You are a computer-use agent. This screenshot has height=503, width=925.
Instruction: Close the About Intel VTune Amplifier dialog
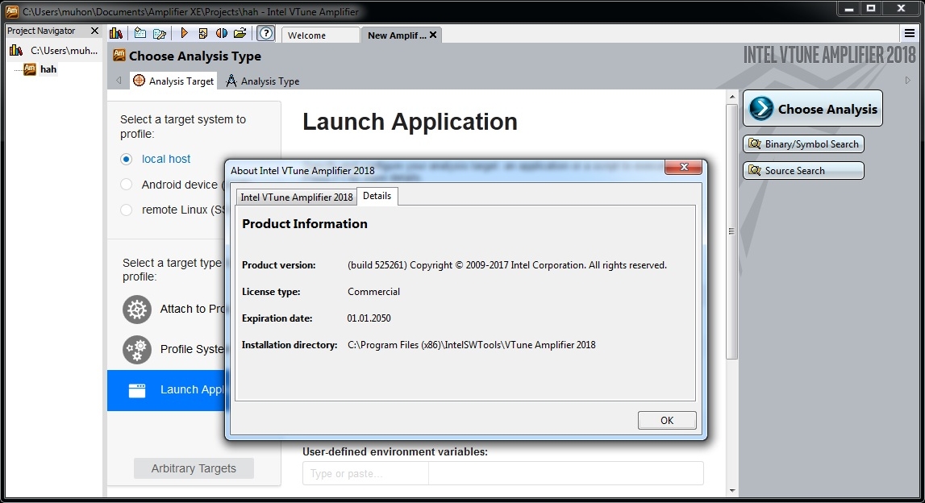683,167
